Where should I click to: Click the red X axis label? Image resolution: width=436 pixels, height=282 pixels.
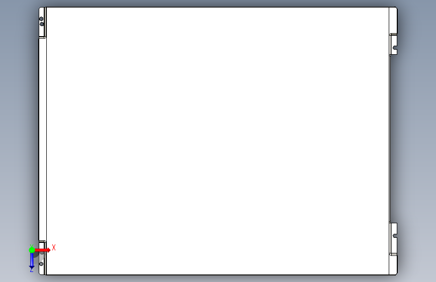click(54, 247)
